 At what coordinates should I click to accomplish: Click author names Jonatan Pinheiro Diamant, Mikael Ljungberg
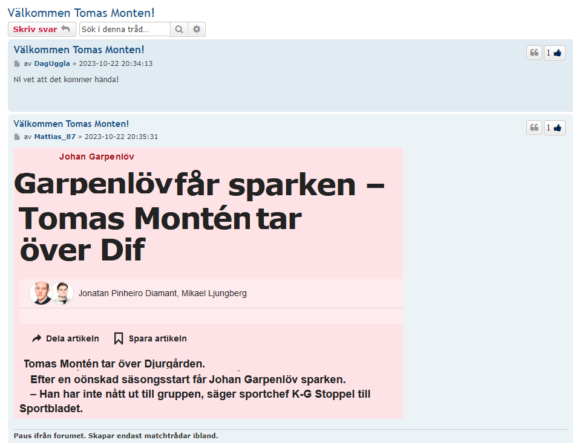(163, 293)
